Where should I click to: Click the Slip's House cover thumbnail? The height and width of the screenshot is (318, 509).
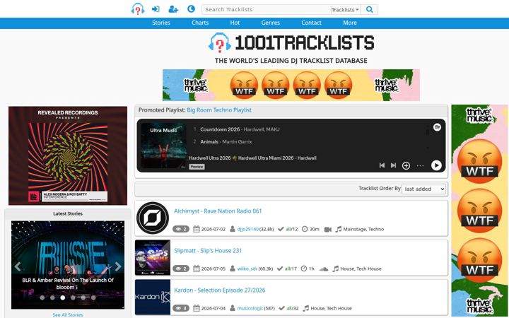coord(153,258)
